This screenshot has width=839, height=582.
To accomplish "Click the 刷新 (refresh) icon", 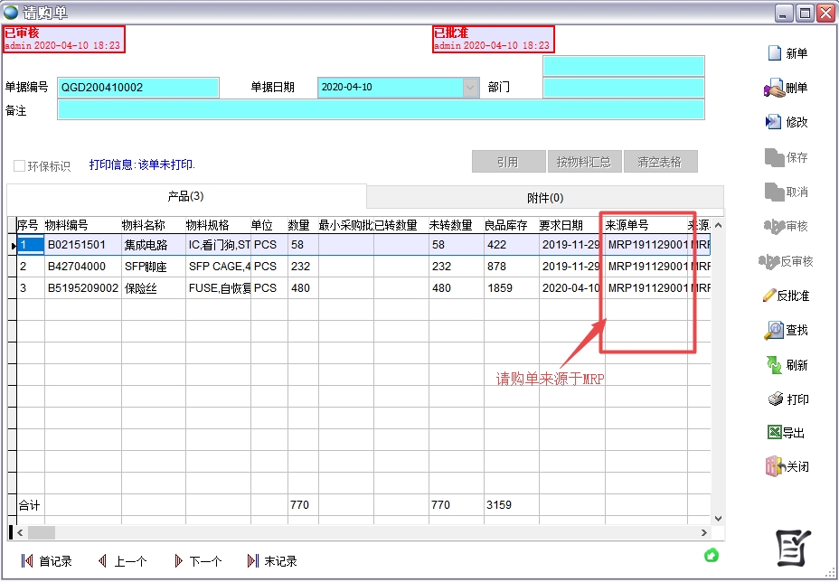I will [x=774, y=365].
